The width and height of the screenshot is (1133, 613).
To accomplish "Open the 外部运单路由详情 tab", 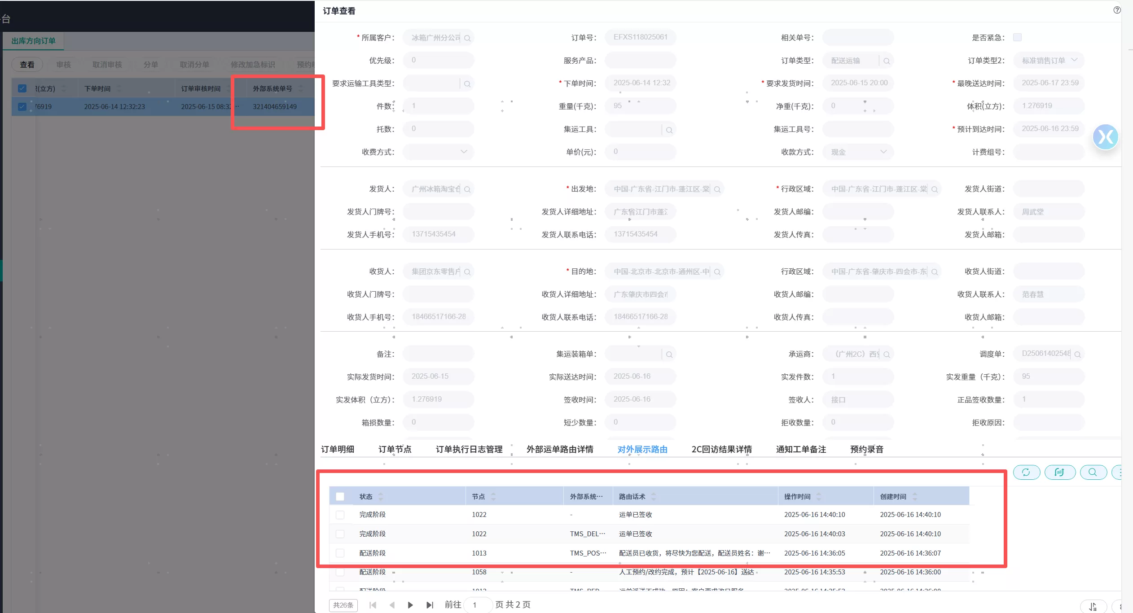I will (x=559, y=449).
